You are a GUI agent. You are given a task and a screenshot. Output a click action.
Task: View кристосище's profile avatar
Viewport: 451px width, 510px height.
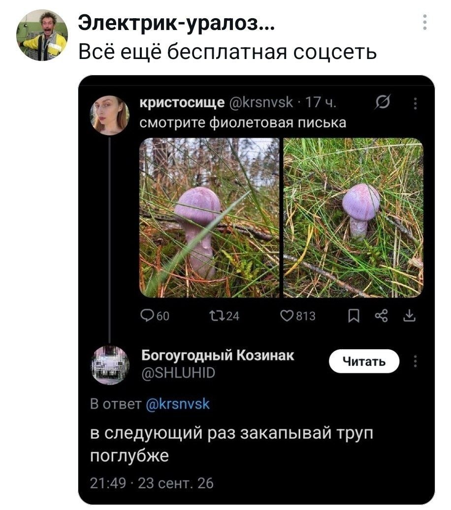pos(109,115)
